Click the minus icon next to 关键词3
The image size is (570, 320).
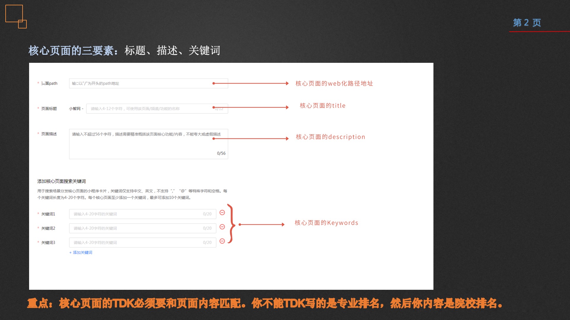point(222,241)
